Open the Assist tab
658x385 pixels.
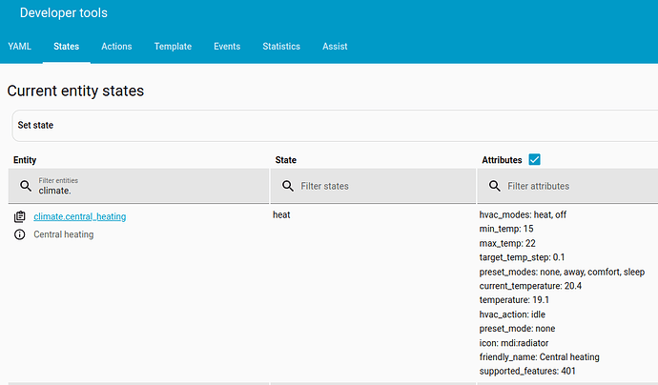tap(335, 46)
